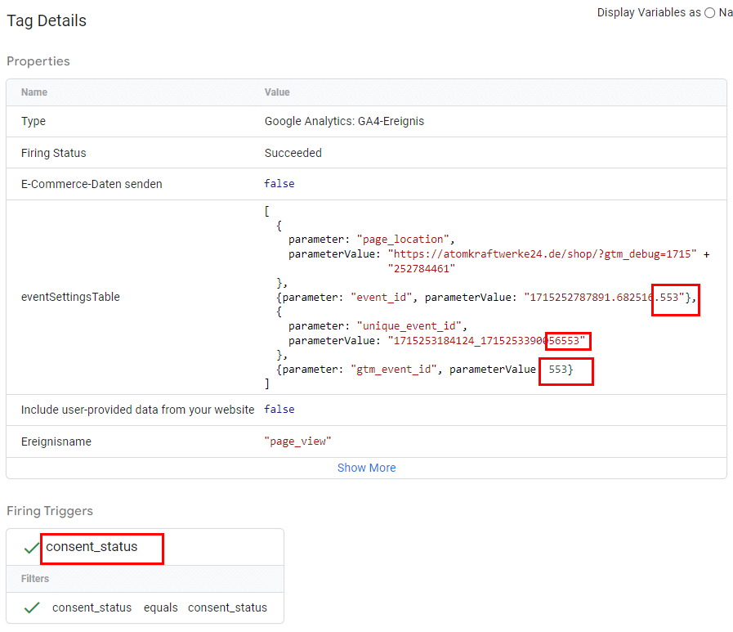
Task: Select the Google Analytics: GA4-Ereignis type value
Action: (344, 121)
